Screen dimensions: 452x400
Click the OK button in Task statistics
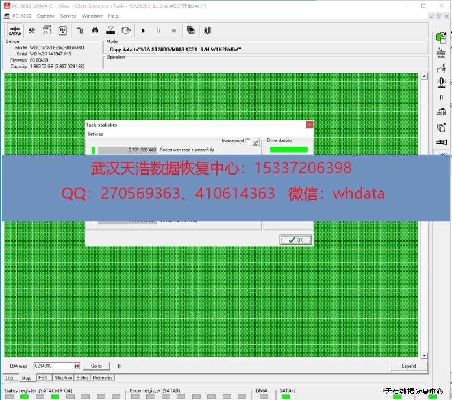coord(295,240)
